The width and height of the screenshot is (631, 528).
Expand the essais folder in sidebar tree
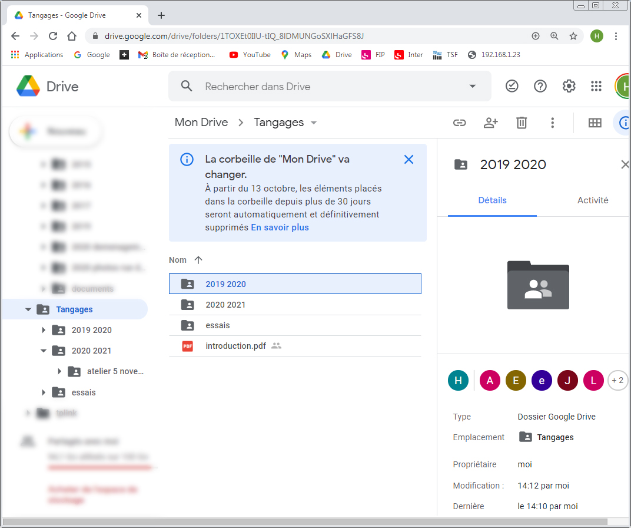[x=44, y=392]
